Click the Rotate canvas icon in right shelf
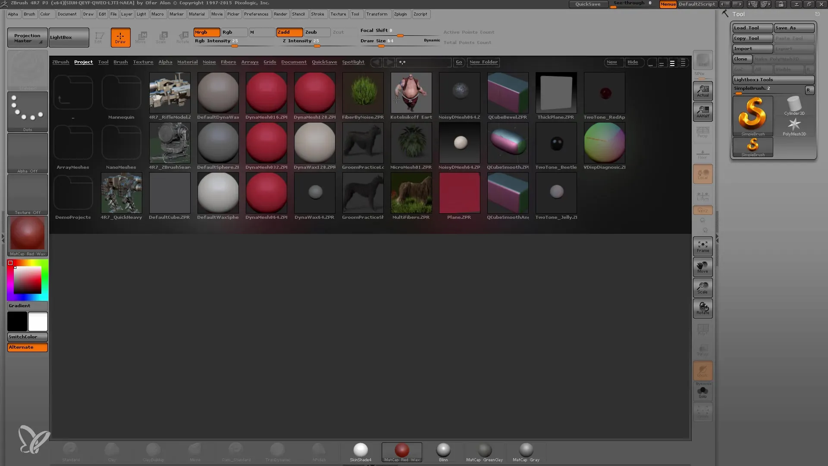Screen dimensions: 828x466 click(703, 309)
